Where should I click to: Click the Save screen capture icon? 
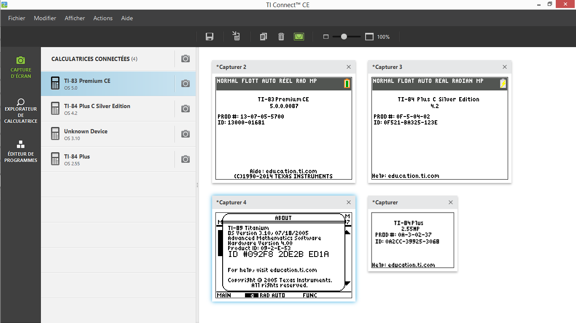coord(209,37)
